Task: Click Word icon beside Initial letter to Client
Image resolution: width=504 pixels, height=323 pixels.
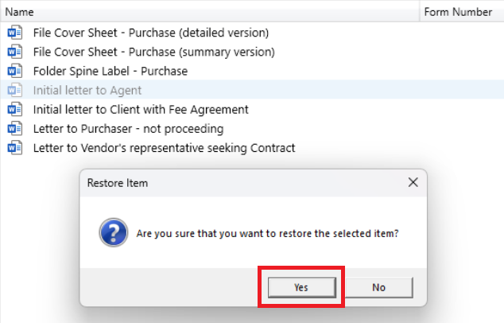Action: pyautogui.click(x=14, y=109)
